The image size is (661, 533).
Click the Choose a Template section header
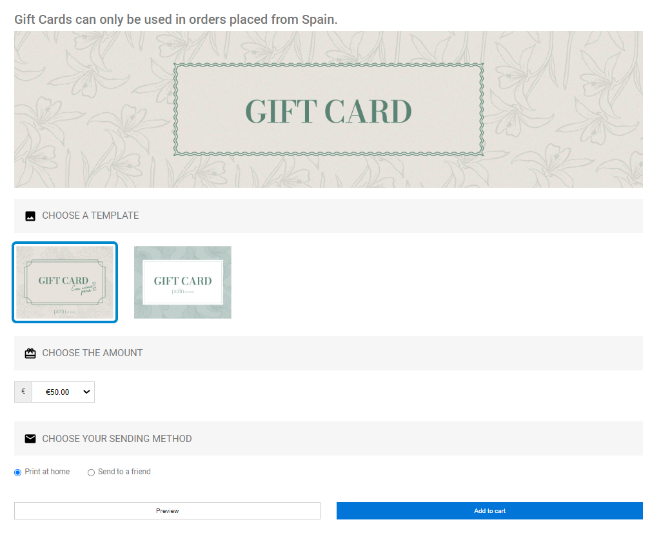(328, 216)
